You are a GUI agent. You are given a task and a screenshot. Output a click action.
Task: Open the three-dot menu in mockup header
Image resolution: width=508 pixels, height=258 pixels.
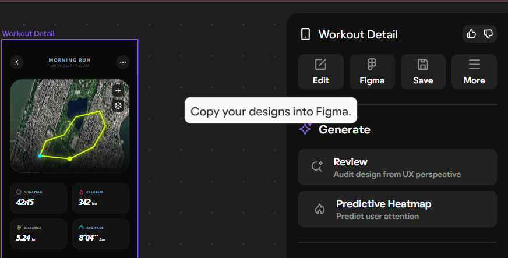[x=123, y=62]
